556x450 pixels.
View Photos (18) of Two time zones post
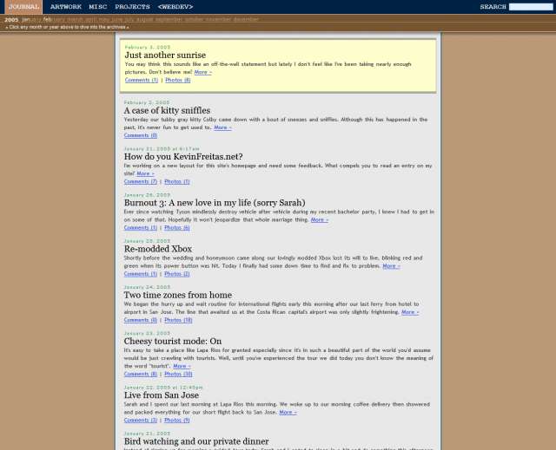[x=178, y=320]
